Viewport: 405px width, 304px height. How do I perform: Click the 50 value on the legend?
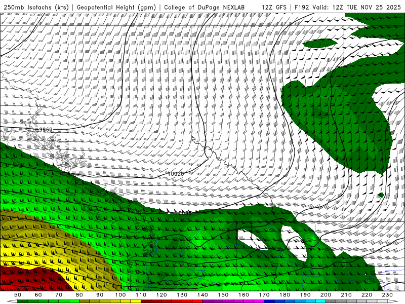pos(18,295)
